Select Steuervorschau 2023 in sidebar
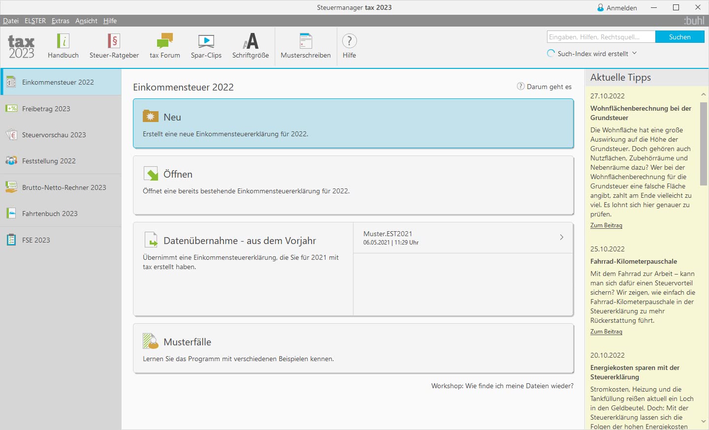 pyautogui.click(x=61, y=135)
